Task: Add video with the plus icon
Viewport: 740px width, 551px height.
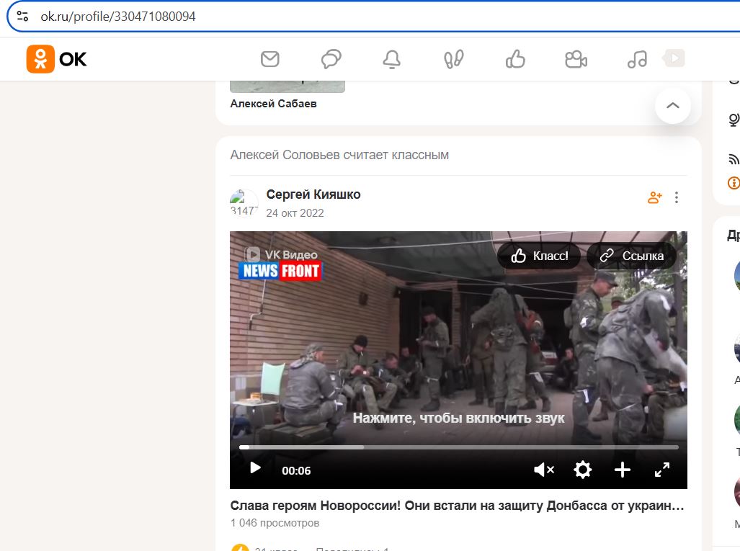Action: point(623,470)
